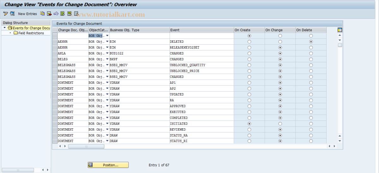Open ObjectCat dropdown for REVIEWED row

pyautogui.click(x=107, y=129)
